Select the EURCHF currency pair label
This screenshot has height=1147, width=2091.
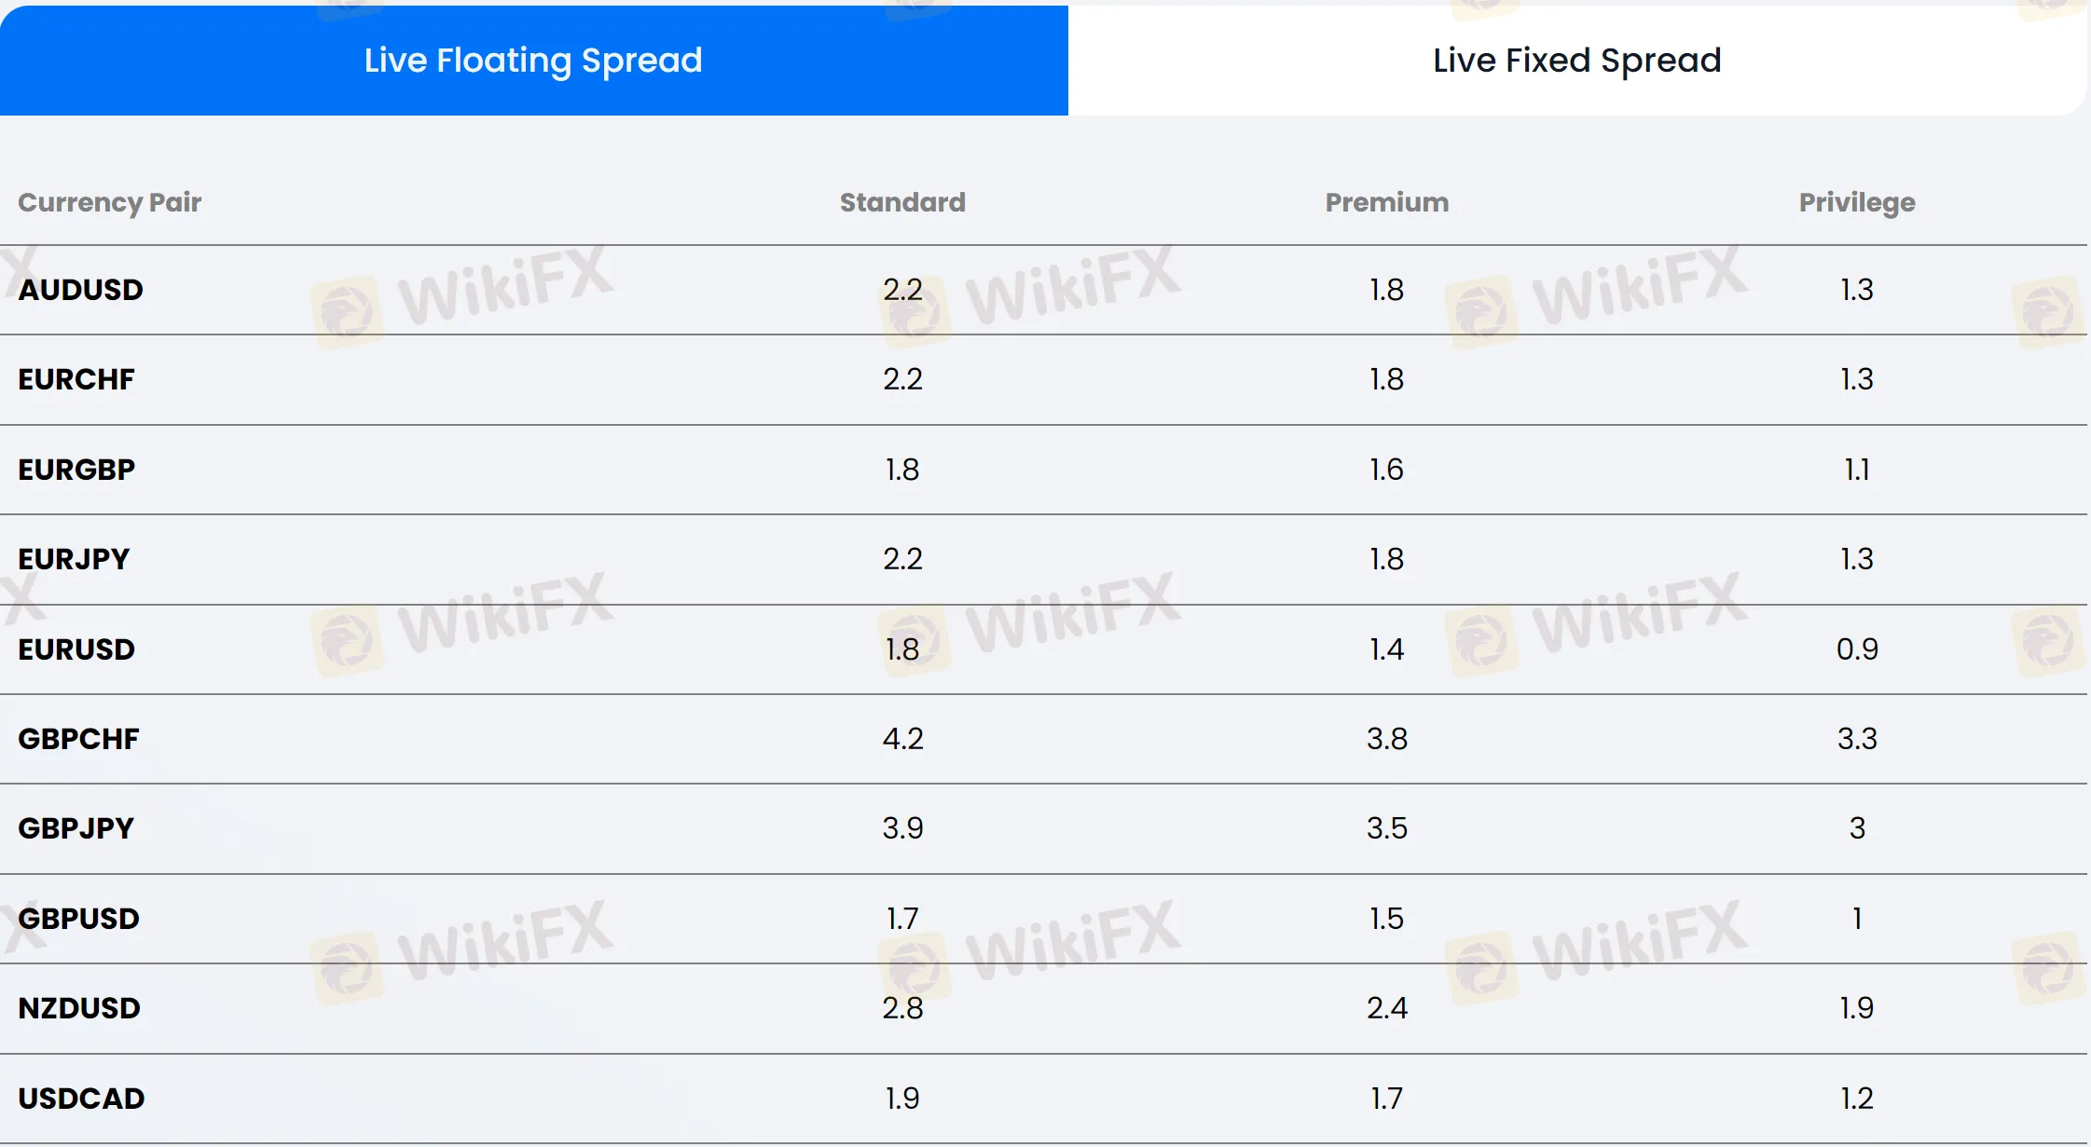(76, 379)
